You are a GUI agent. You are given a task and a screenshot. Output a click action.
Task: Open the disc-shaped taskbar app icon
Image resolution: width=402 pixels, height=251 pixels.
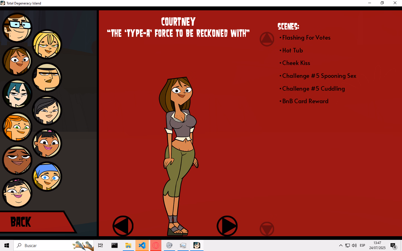(x=169, y=245)
